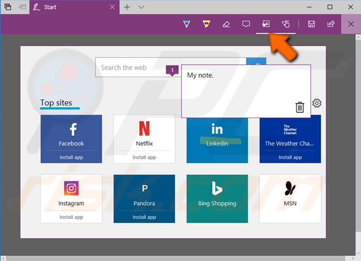
Task: Share the web note
Action: pos(331,24)
